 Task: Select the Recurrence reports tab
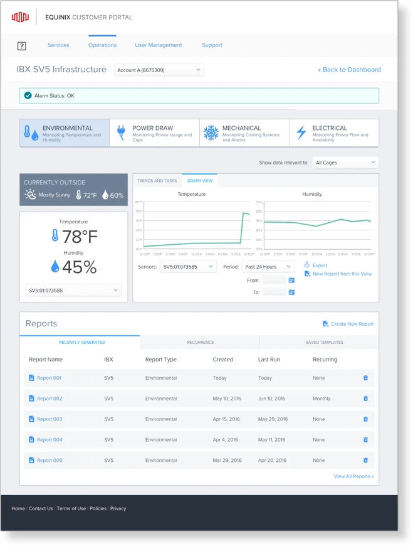coord(201,342)
